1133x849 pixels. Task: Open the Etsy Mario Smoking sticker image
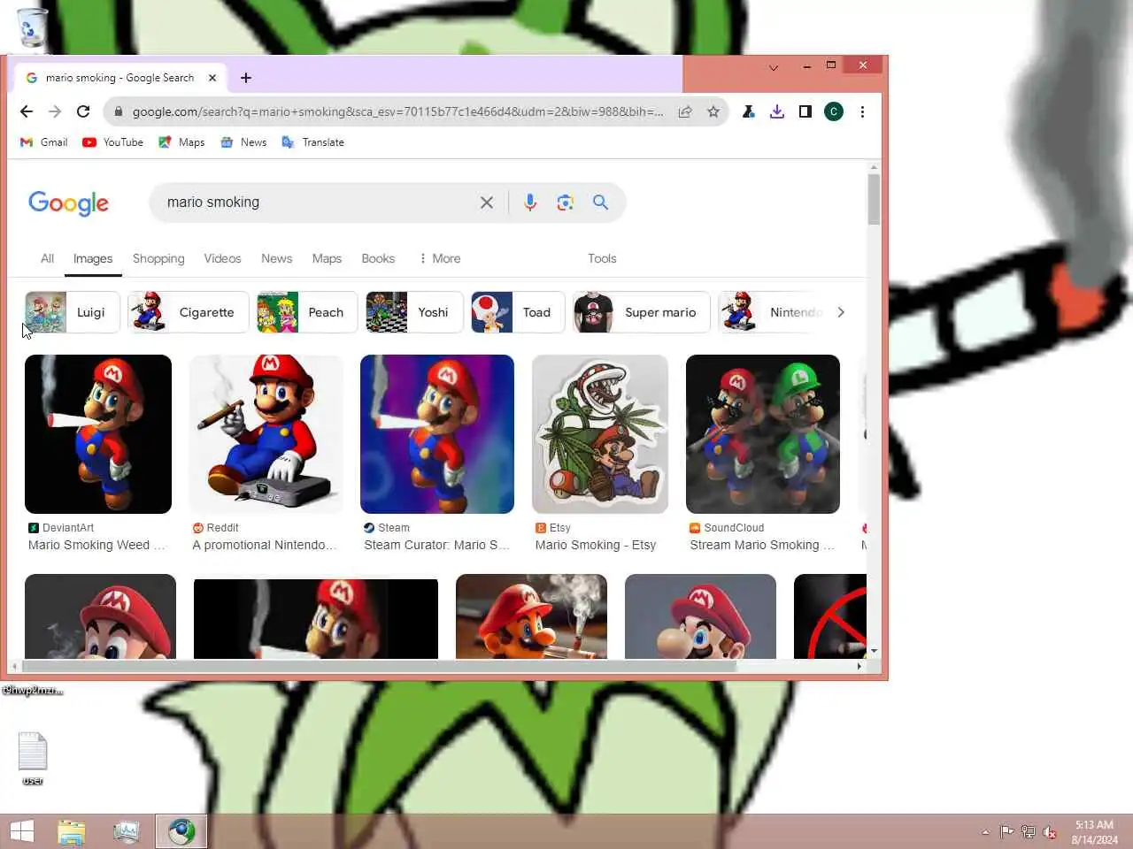pos(600,434)
